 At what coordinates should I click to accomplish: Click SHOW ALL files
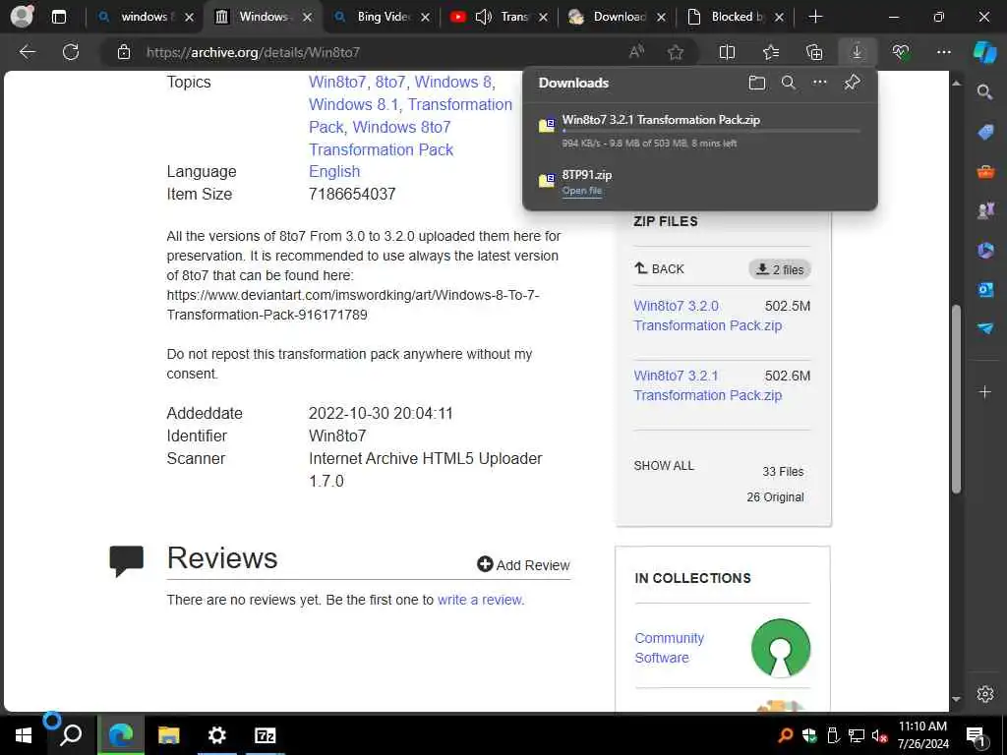pyautogui.click(x=664, y=465)
